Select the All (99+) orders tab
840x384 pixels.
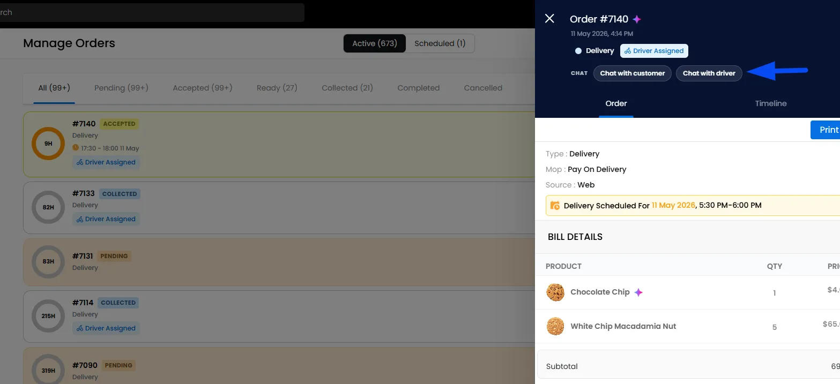[54, 88]
